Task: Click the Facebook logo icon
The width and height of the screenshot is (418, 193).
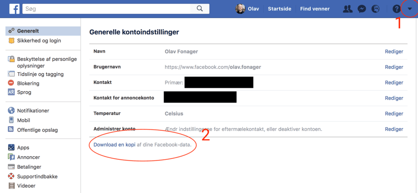Action: tap(14, 9)
